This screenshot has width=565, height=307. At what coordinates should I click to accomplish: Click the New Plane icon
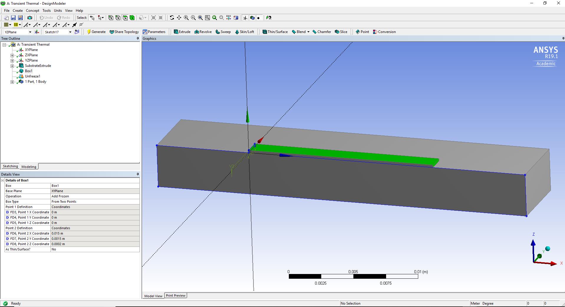click(37, 32)
